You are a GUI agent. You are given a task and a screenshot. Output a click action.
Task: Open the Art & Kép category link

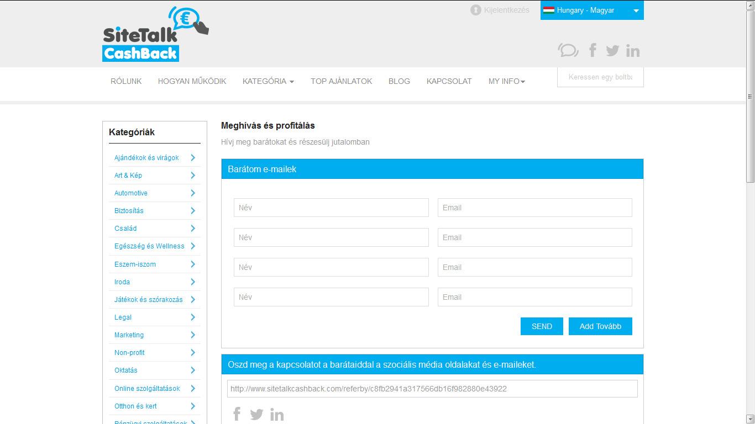pyautogui.click(x=128, y=176)
